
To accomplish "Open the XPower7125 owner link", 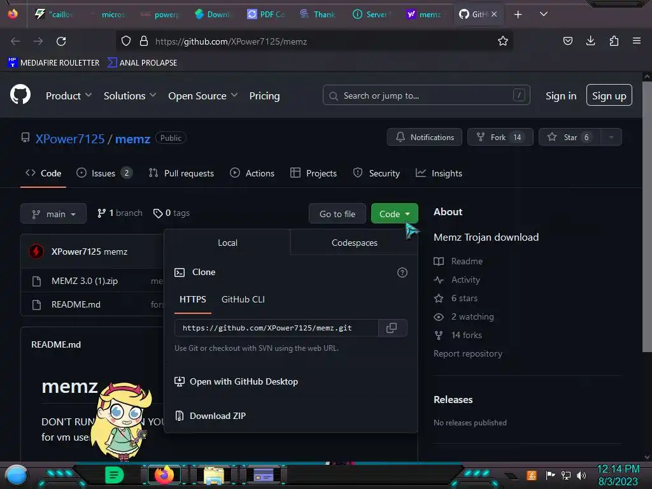I will 70,139.
